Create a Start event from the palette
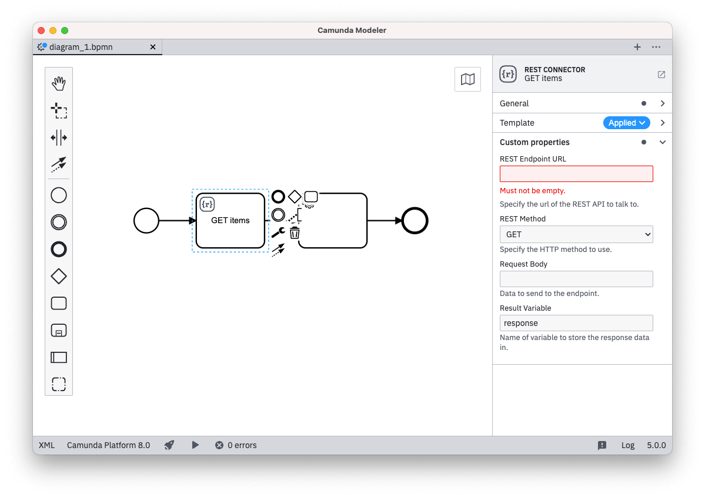Image resolution: width=705 pixels, height=498 pixels. point(58,195)
